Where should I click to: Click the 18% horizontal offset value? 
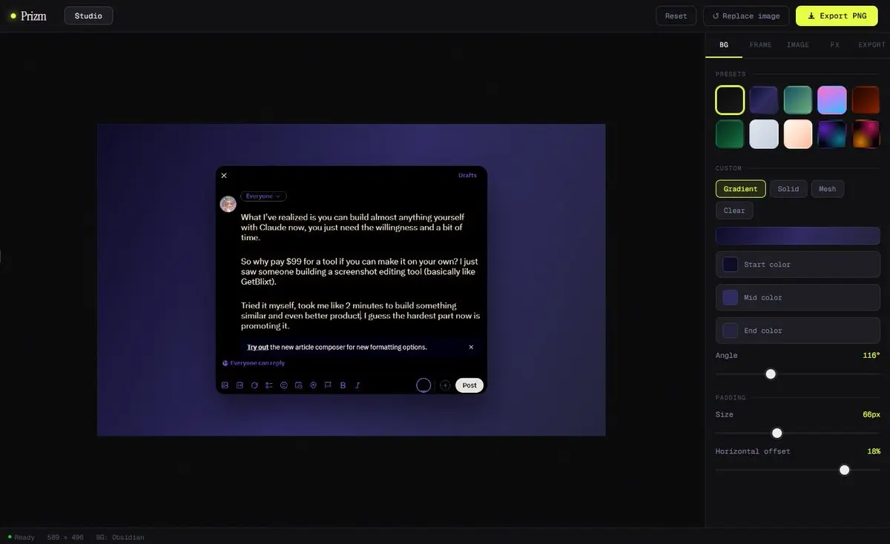pos(874,451)
